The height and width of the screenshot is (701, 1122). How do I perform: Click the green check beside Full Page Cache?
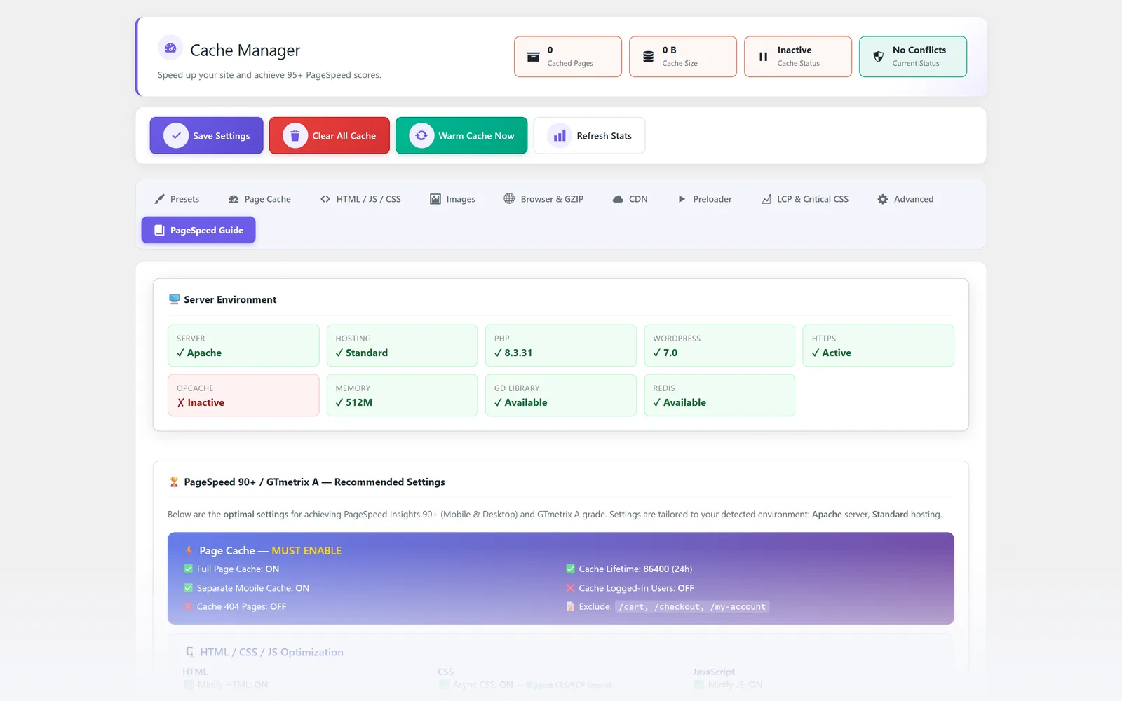(188, 569)
